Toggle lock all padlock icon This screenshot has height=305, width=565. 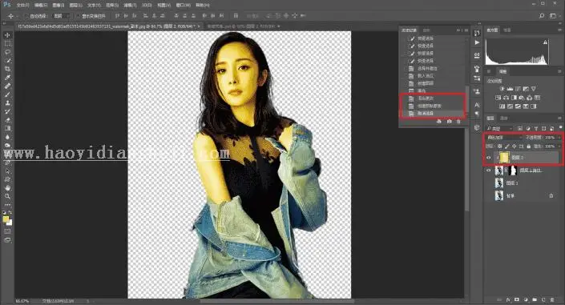click(529, 146)
